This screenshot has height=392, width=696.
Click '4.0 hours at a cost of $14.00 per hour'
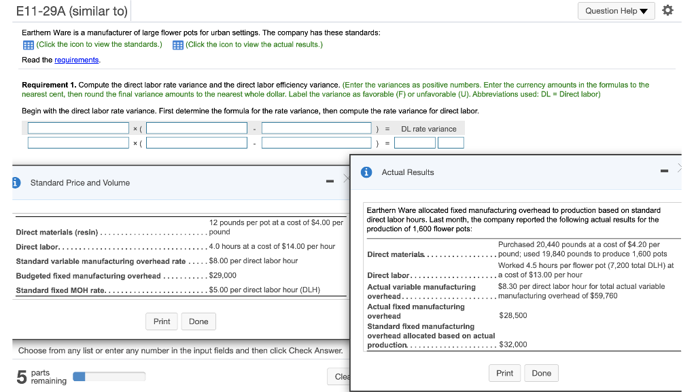coord(272,246)
